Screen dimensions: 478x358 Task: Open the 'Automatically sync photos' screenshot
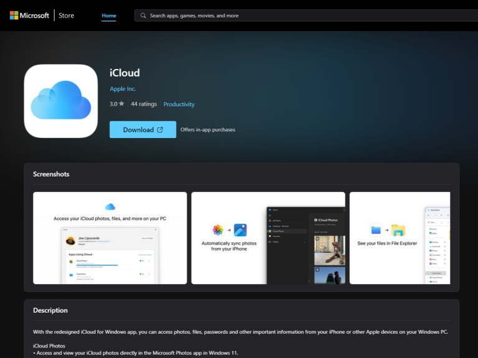tap(268, 238)
